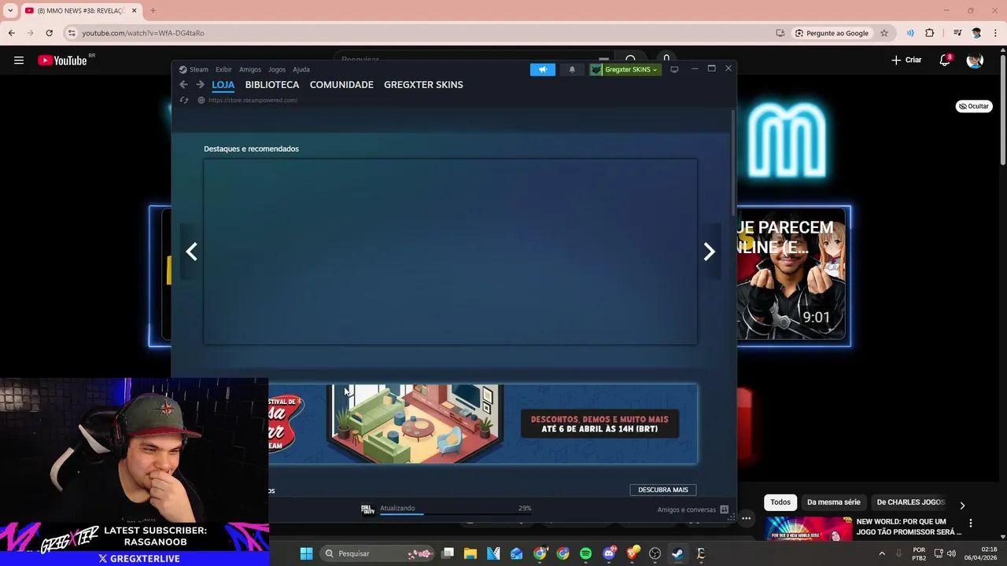
Task: Click the 29% download progress value
Action: (525, 509)
